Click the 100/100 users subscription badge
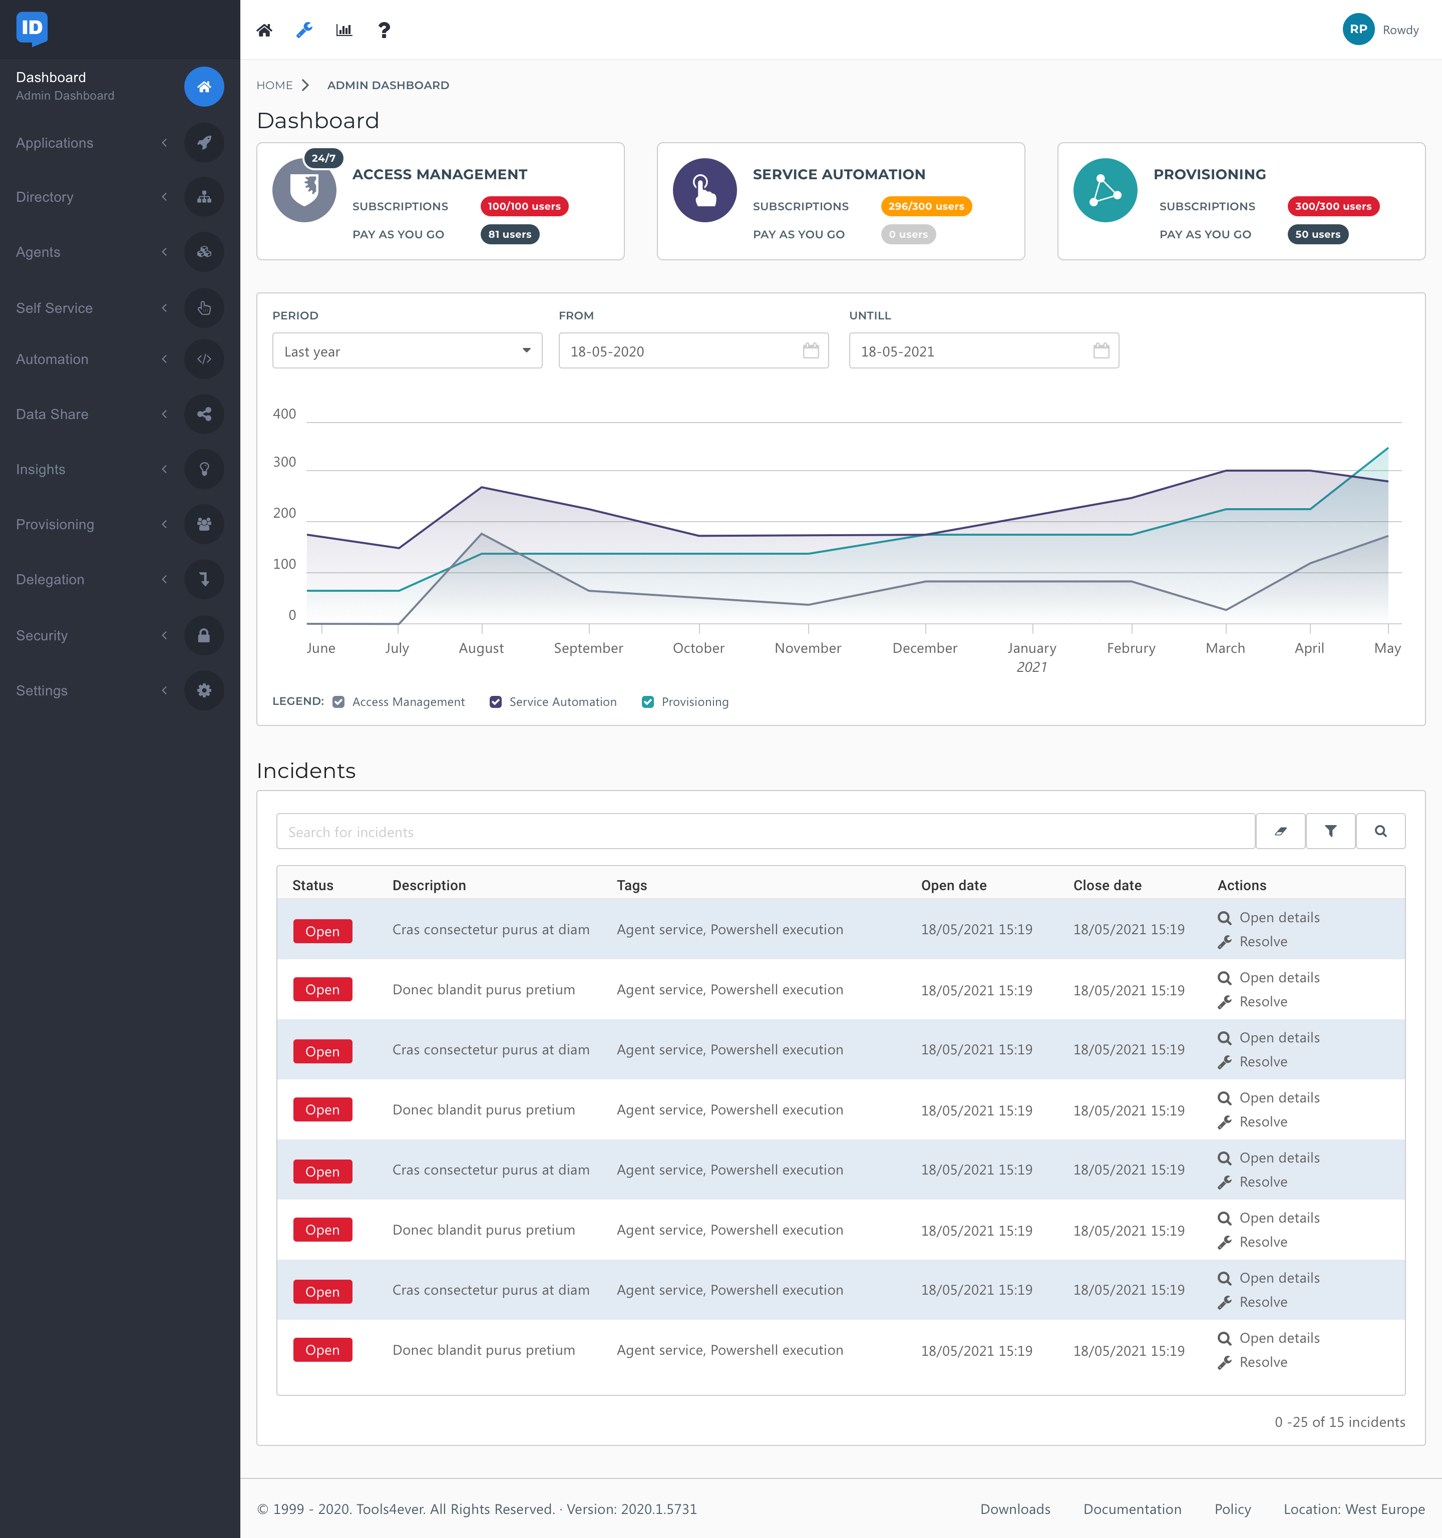 pyautogui.click(x=525, y=207)
